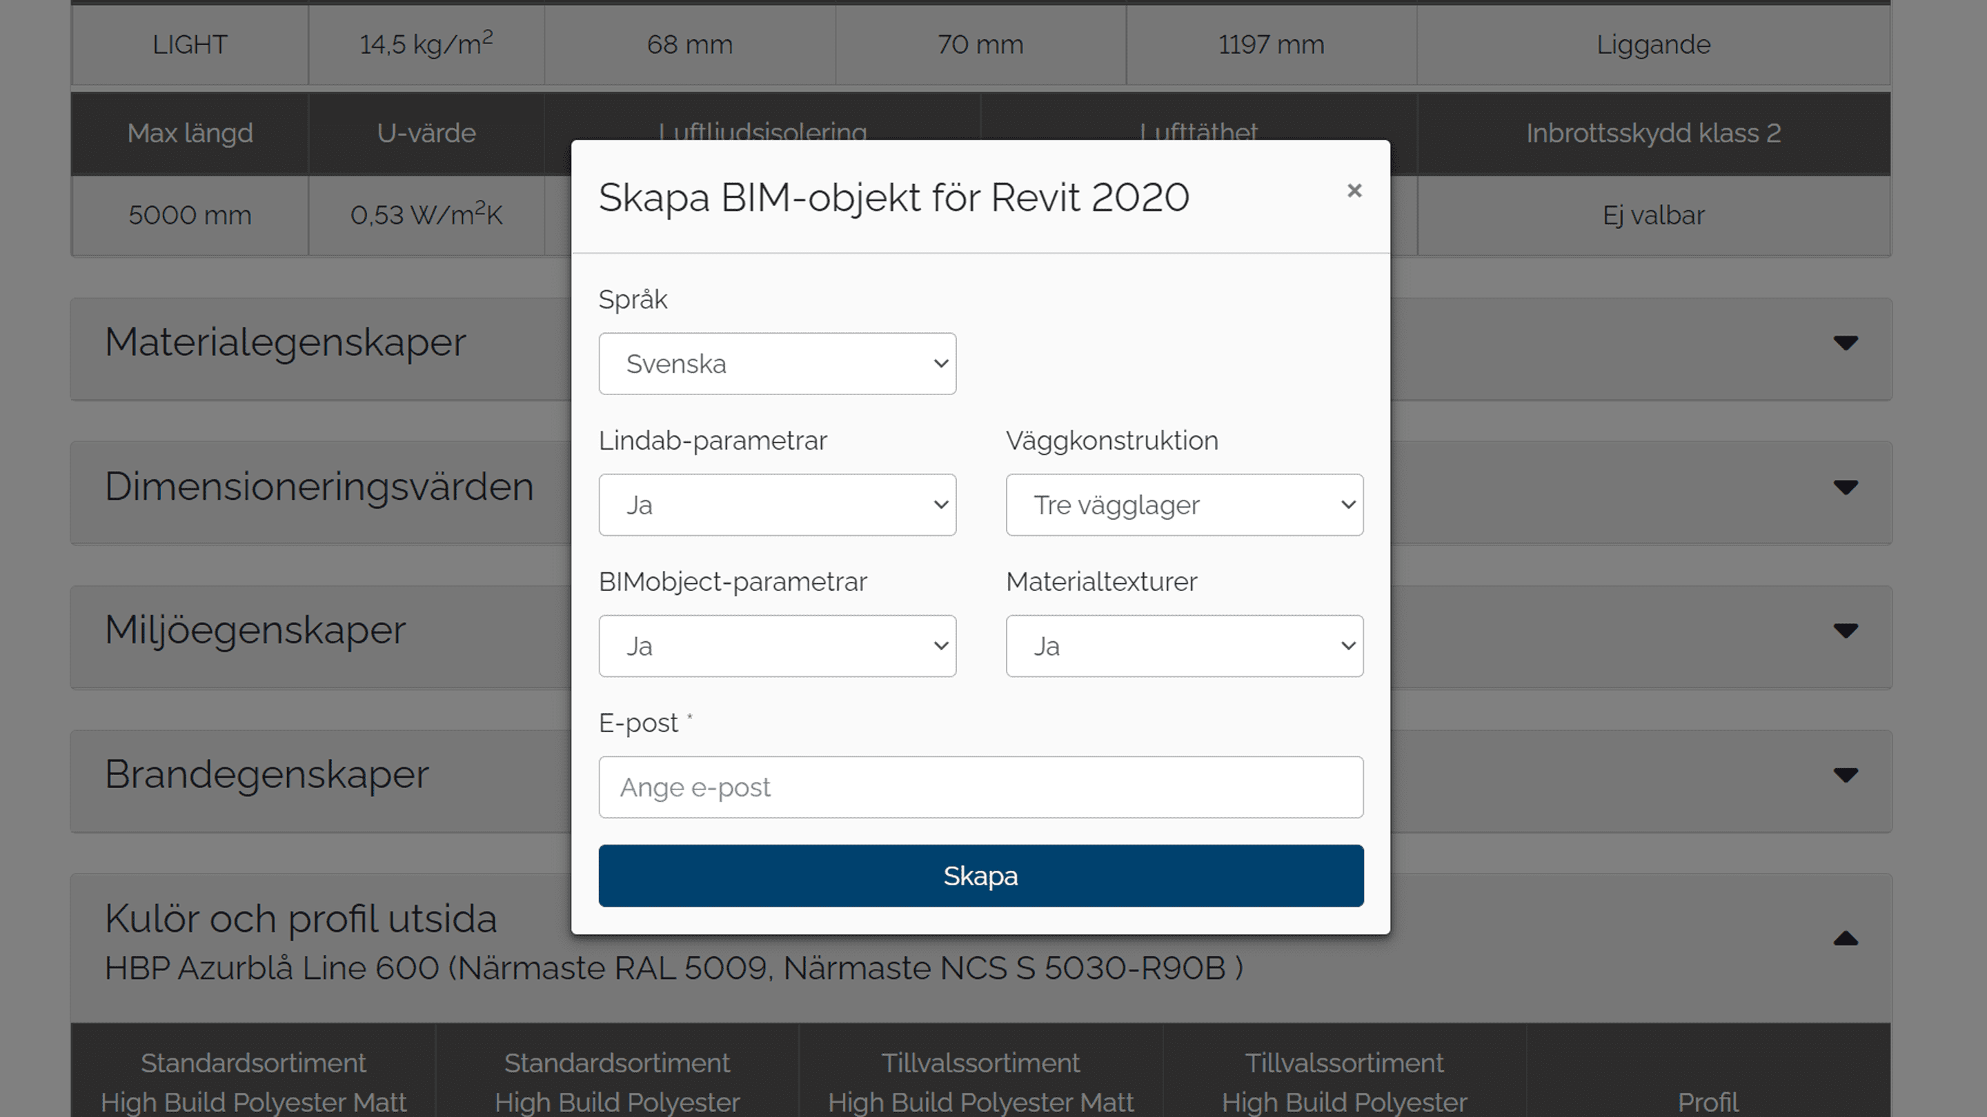Open the Väggkonstruktion dropdown

pos(1184,505)
